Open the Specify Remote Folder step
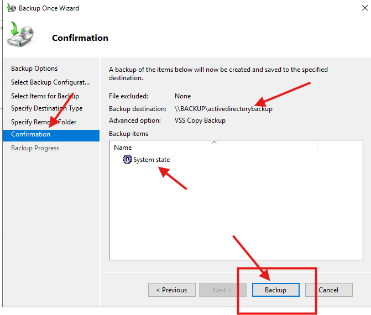Viewport: 371px width, 315px height. (x=44, y=122)
